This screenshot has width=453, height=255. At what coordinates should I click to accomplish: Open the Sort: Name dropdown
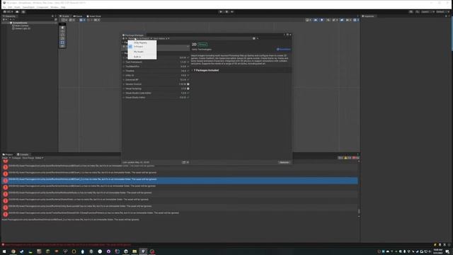(x=161, y=38)
